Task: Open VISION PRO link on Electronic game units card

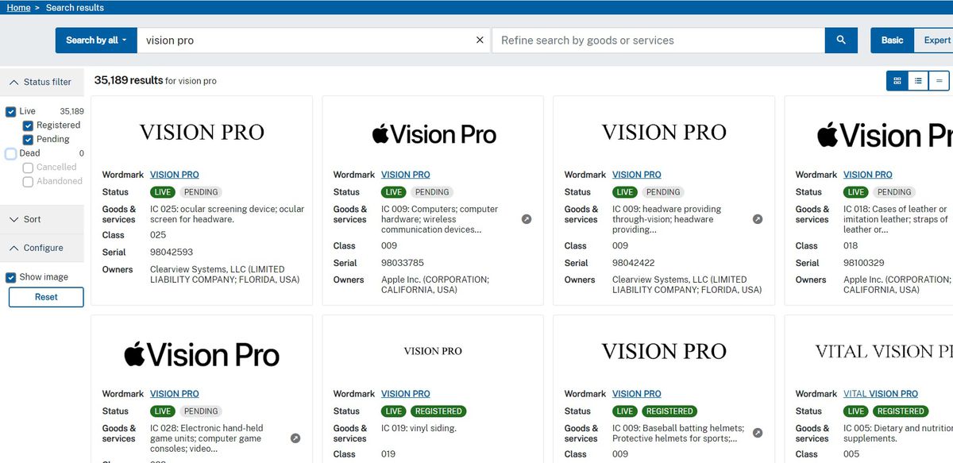Action: 175,394
